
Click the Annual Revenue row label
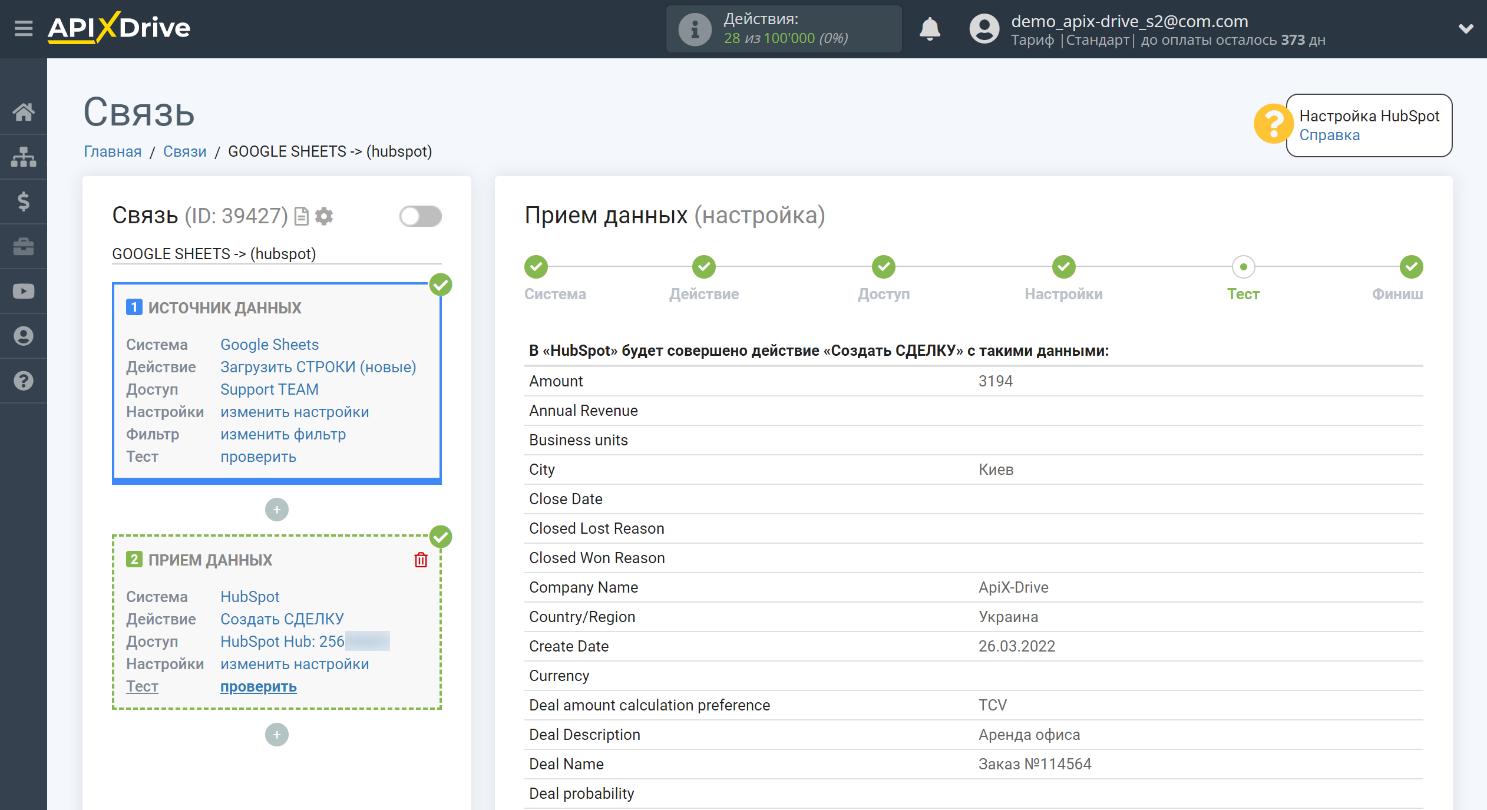click(583, 411)
